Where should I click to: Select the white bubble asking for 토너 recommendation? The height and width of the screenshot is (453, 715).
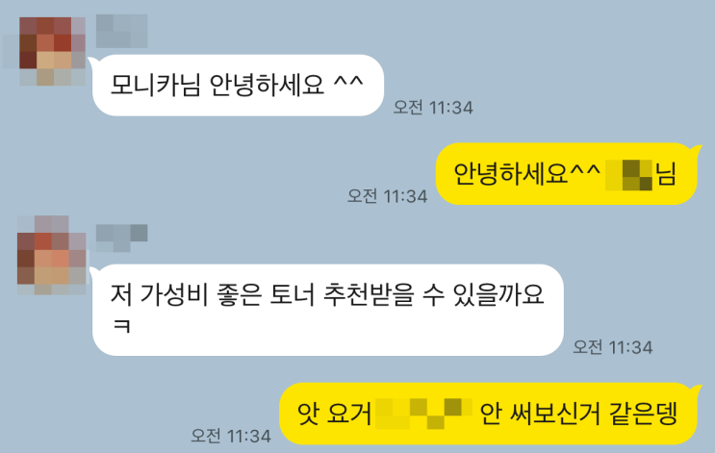click(x=328, y=310)
